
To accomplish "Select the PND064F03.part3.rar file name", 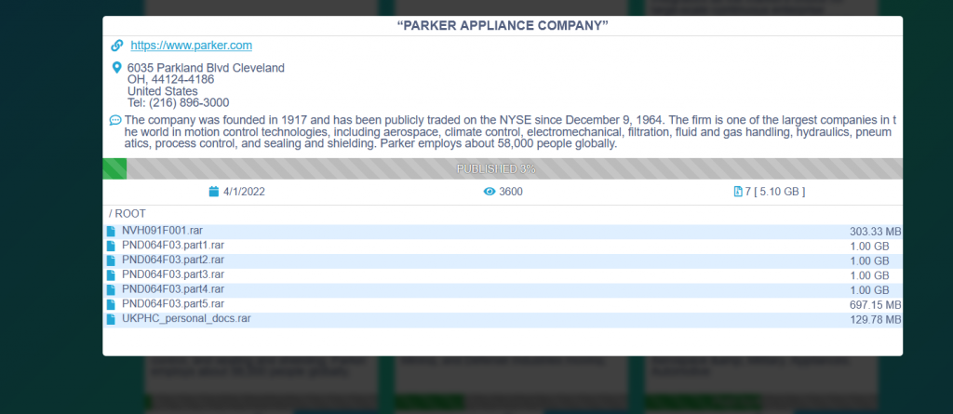I will coord(173,274).
